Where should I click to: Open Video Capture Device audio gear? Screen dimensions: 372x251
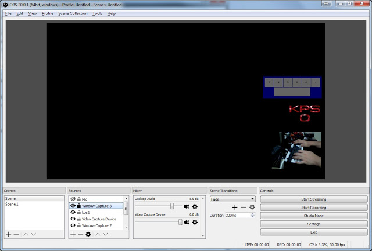click(x=195, y=223)
